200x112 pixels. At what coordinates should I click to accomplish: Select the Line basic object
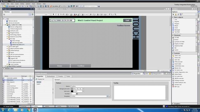click(176, 19)
